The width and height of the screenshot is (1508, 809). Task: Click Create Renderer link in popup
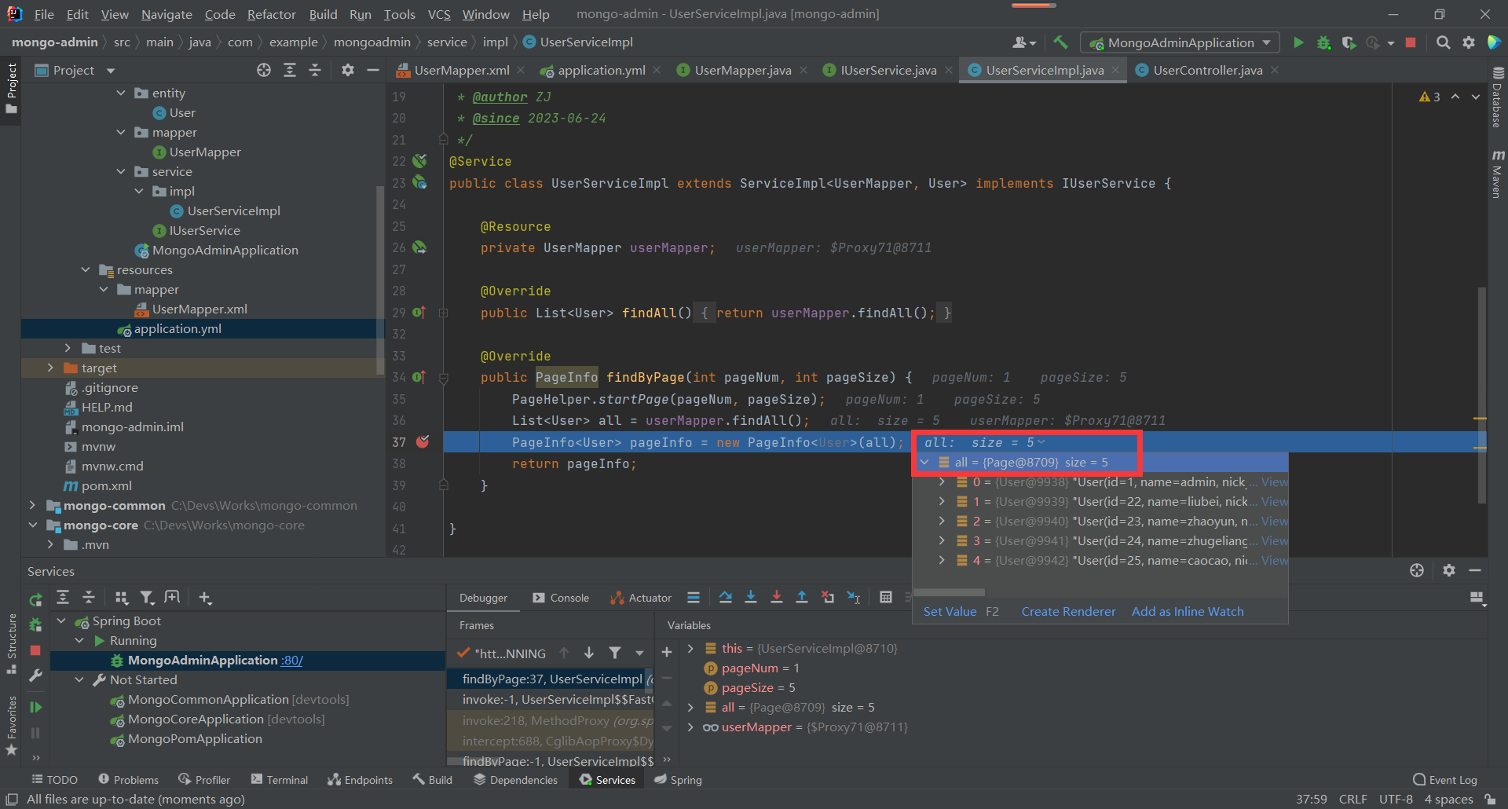tap(1068, 611)
